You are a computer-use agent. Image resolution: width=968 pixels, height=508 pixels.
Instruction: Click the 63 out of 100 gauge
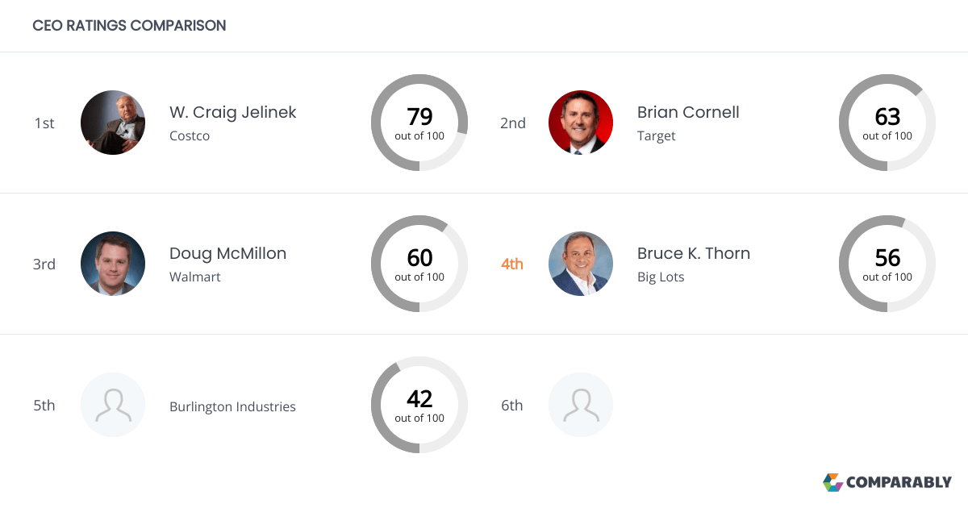coord(887,123)
